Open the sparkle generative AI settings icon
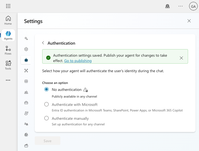This screenshot has width=199, height=151. coord(26,38)
